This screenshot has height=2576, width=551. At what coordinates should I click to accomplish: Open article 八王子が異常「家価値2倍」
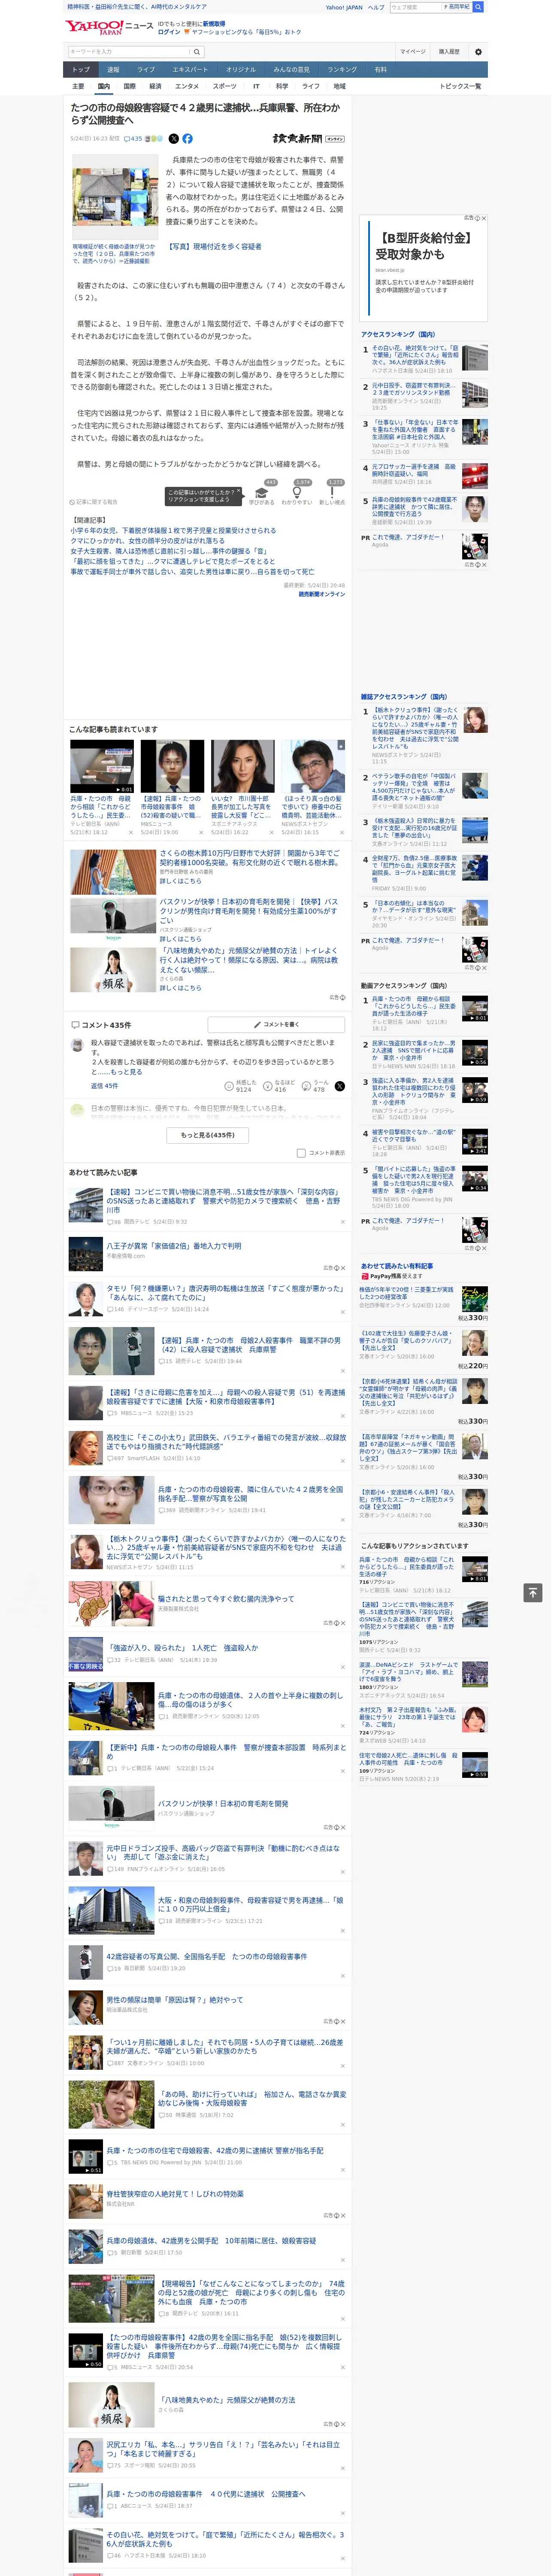174,1246
